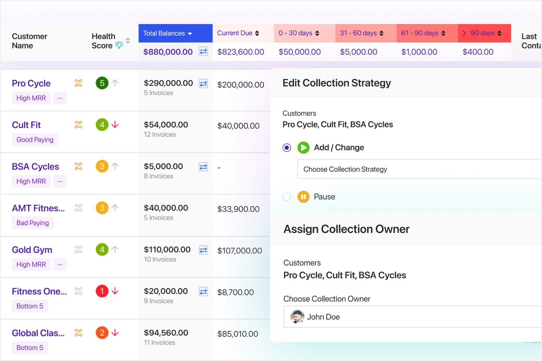The image size is (542, 361).
Task: Click the strategy icon for Cult Fit
Action: (78, 125)
